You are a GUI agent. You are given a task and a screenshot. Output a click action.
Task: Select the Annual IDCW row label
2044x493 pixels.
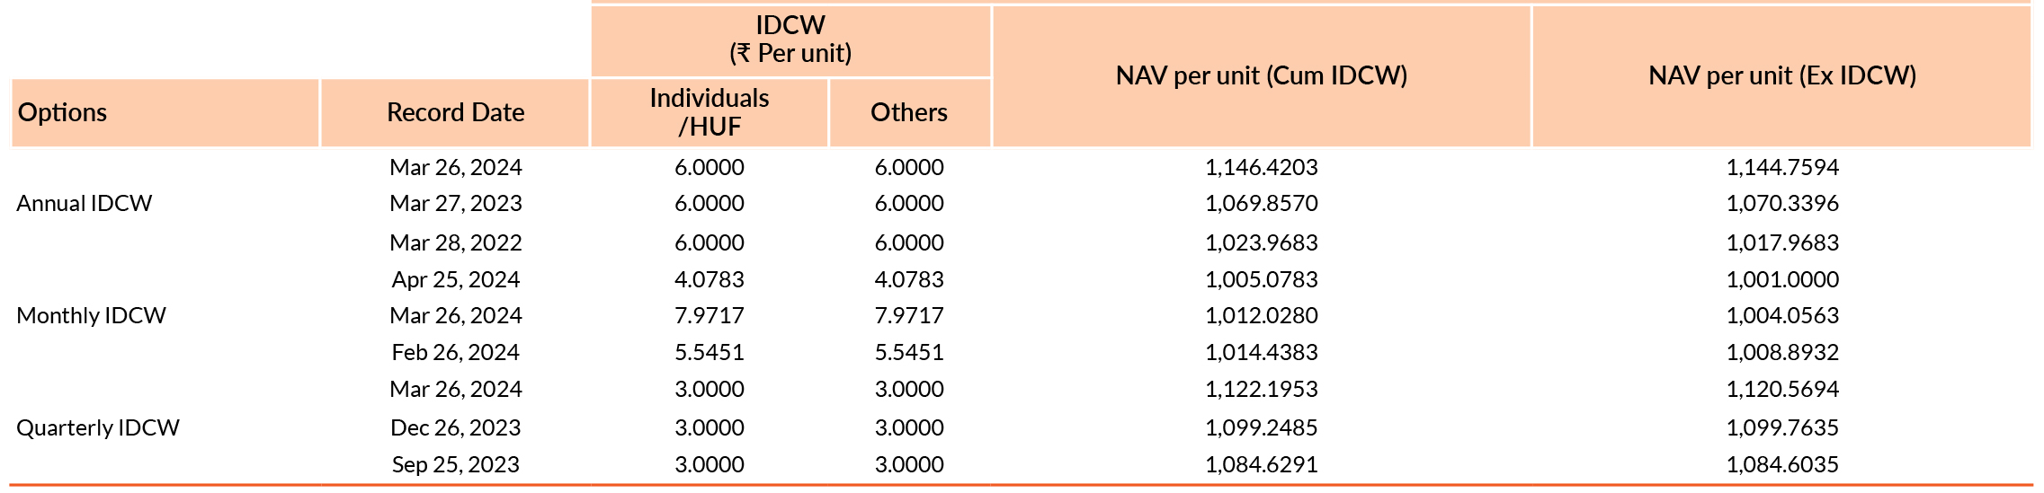[x=85, y=204]
